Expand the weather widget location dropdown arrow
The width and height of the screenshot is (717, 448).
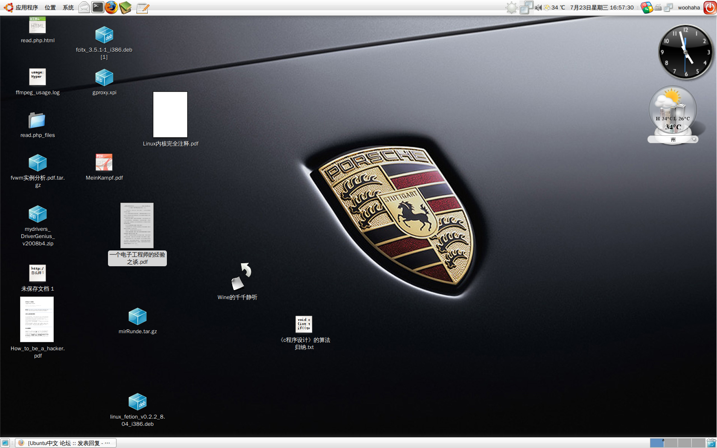694,140
